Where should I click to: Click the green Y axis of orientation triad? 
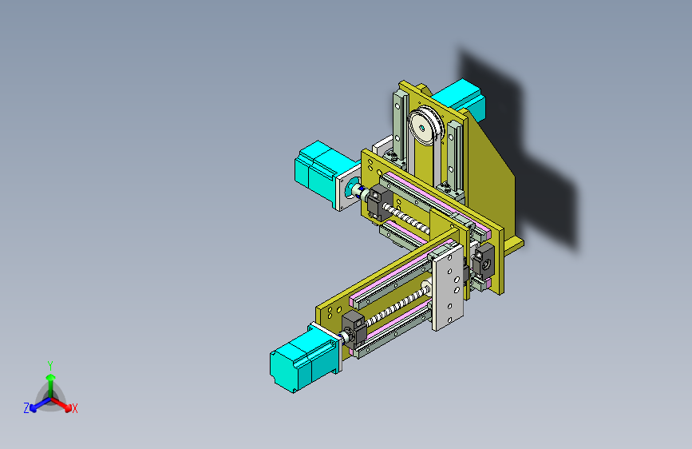(x=51, y=385)
